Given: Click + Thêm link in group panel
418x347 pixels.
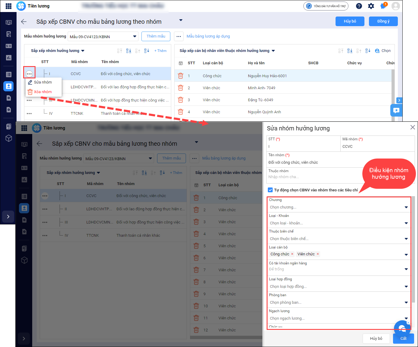Looking at the screenshot, I should tap(160, 51).
